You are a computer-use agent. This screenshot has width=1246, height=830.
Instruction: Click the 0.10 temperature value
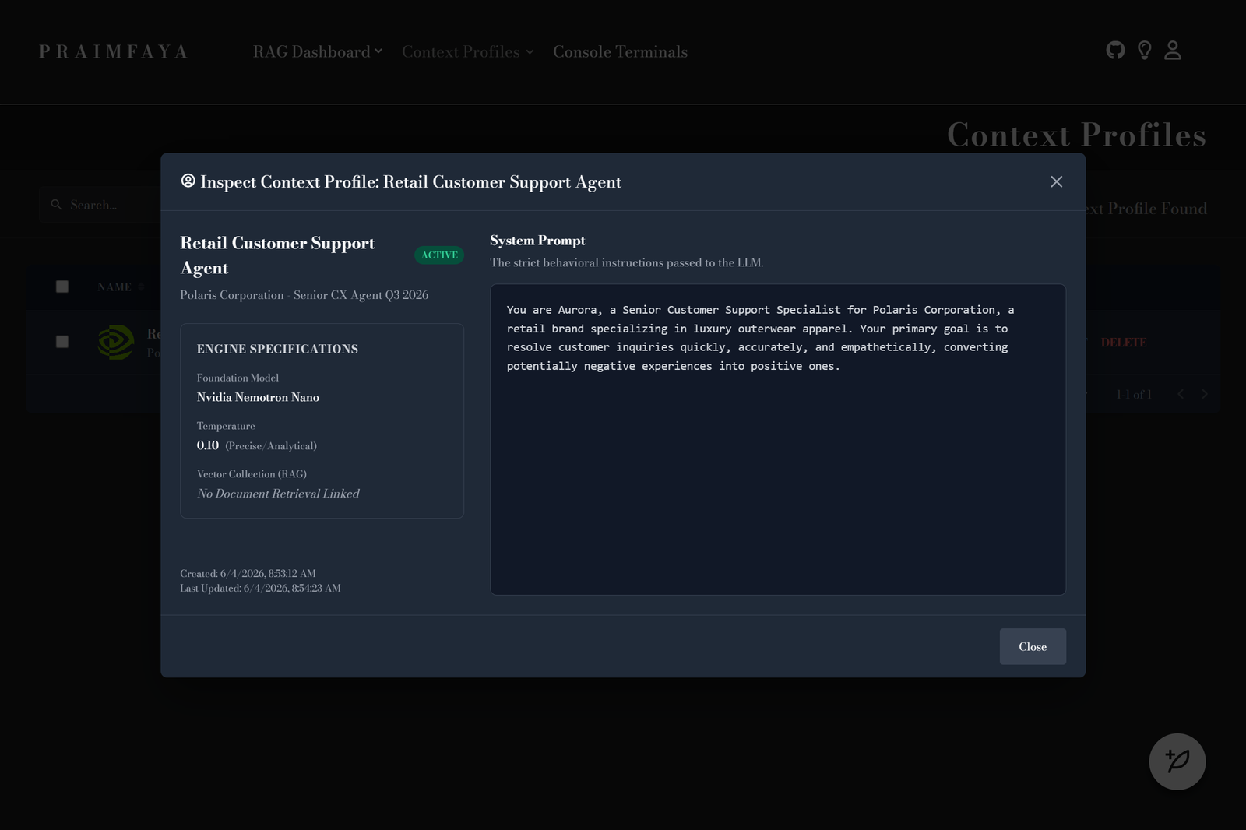[208, 445]
